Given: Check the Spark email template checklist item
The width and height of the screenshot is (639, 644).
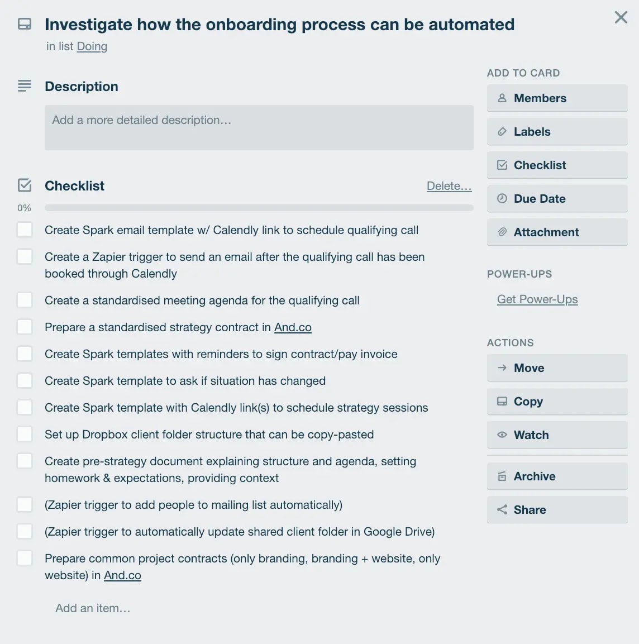Looking at the screenshot, I should [x=25, y=230].
